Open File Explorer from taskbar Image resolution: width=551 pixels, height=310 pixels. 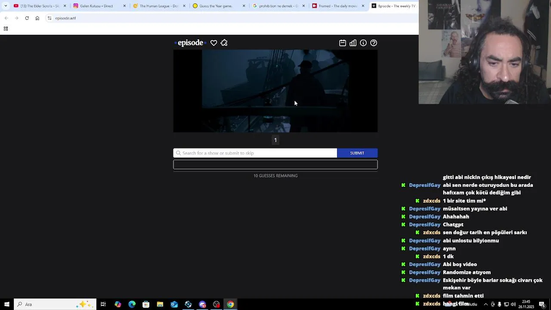(160, 304)
